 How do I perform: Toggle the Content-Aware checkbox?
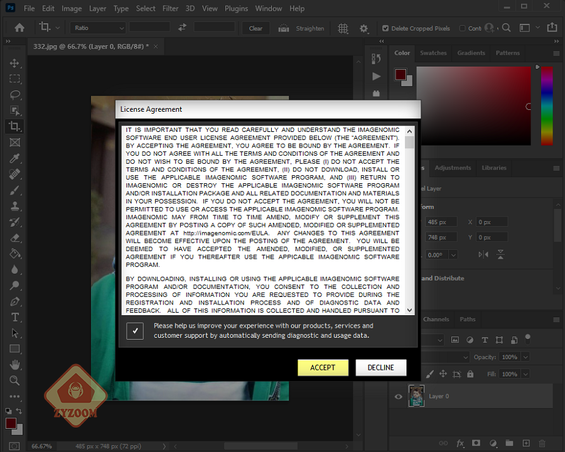[x=462, y=28]
